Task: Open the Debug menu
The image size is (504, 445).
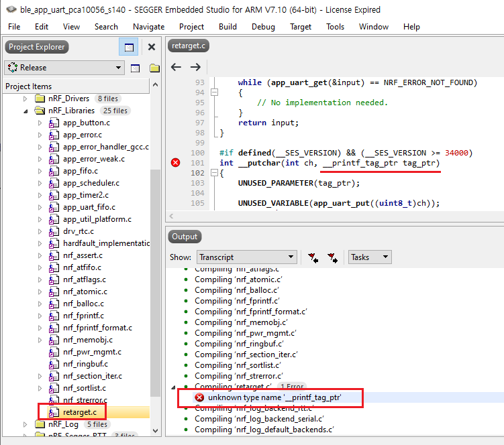Action: tap(263, 27)
